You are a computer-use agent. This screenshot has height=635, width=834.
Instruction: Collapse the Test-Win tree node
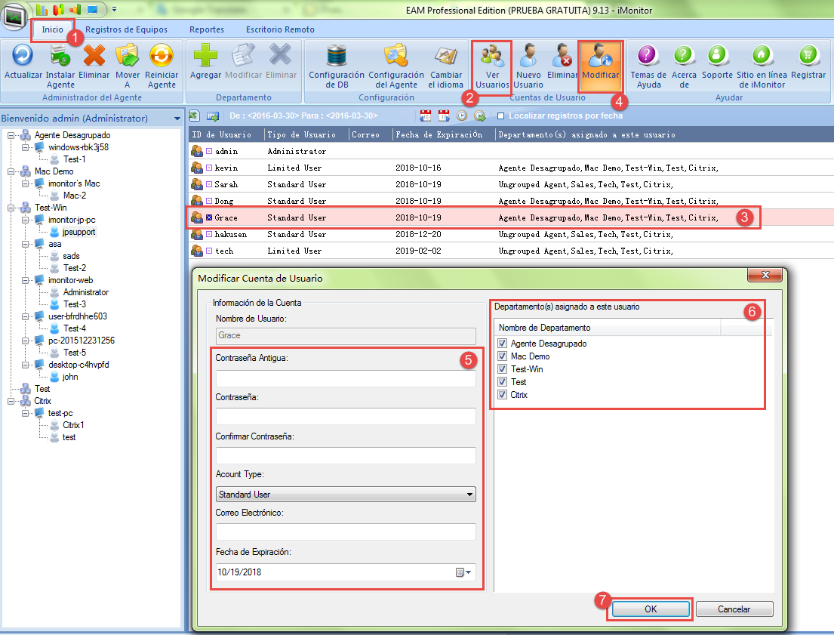coord(11,208)
